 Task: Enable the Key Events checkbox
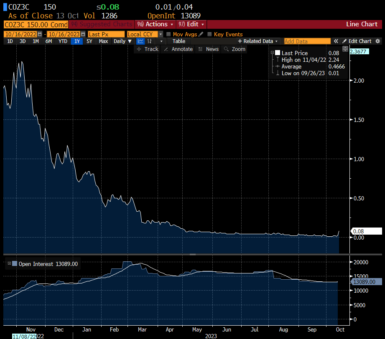[210, 34]
